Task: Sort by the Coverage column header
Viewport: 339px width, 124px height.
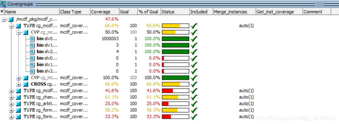Action: click(105, 12)
